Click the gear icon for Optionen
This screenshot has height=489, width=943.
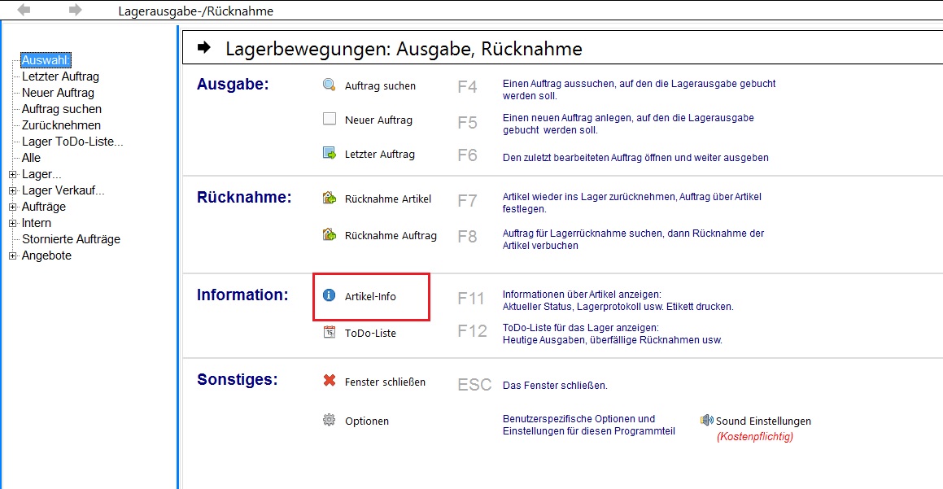329,420
